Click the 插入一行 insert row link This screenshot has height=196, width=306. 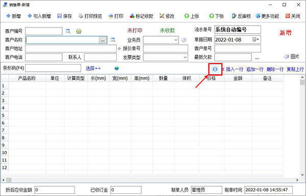(235, 69)
